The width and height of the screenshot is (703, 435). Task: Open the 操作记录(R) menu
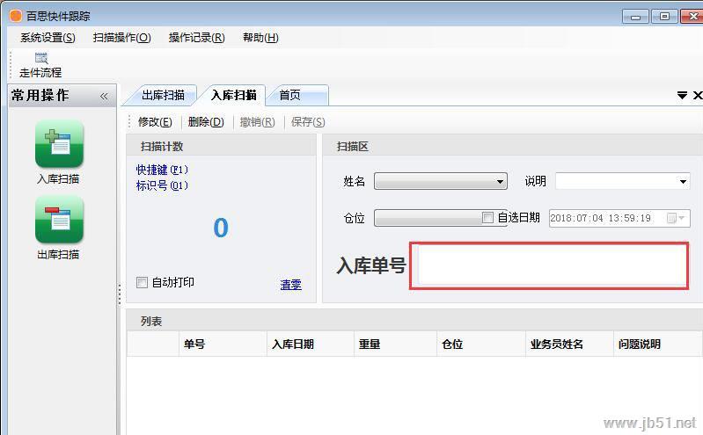196,38
